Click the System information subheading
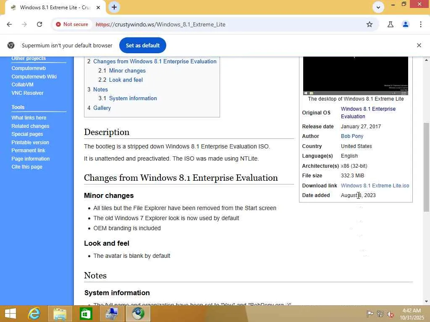This screenshot has height=322, width=430. 117,293
